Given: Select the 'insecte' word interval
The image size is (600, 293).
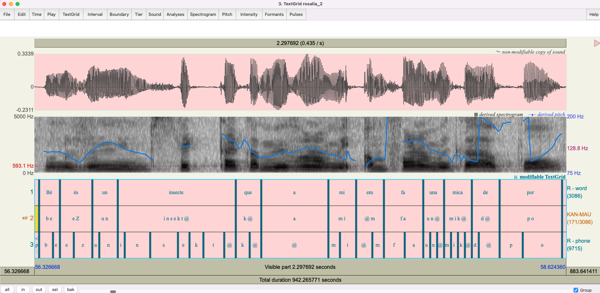Looking at the screenshot, I should pos(176,192).
